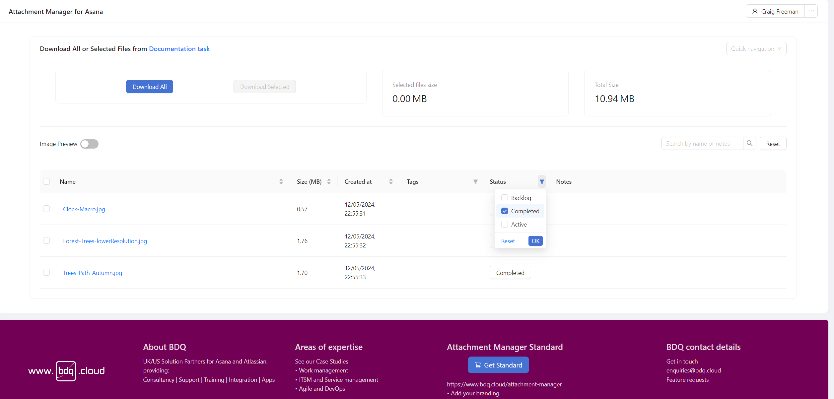Click the search magnifier icon

[x=749, y=143]
